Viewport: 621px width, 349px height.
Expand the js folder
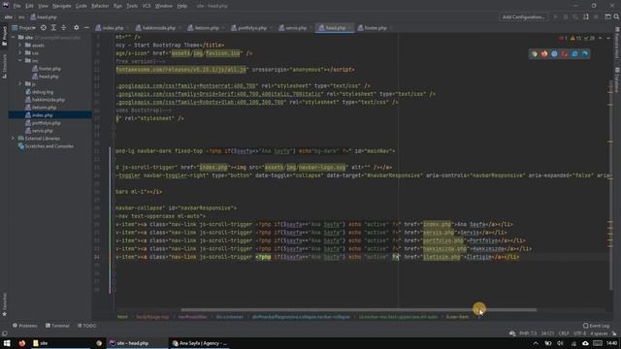(20, 84)
